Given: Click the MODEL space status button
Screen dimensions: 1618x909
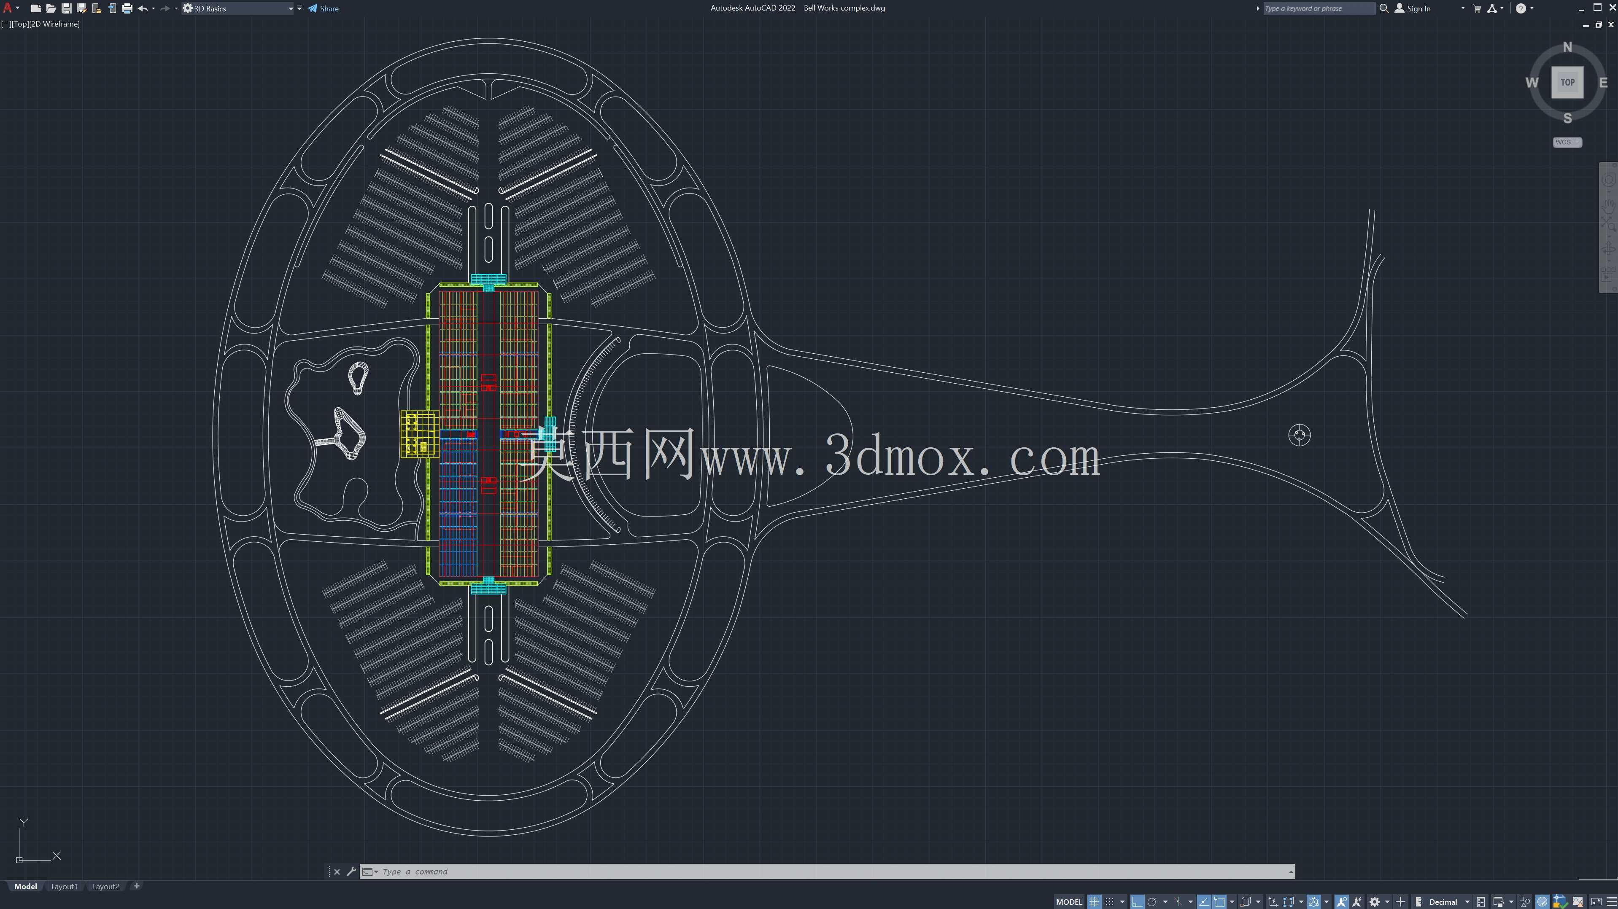Looking at the screenshot, I should point(1069,902).
